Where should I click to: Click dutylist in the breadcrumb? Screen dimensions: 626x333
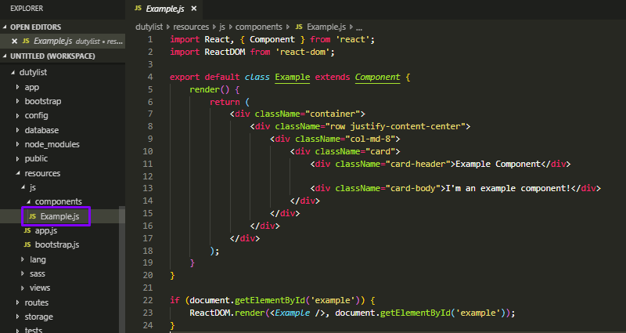(149, 27)
